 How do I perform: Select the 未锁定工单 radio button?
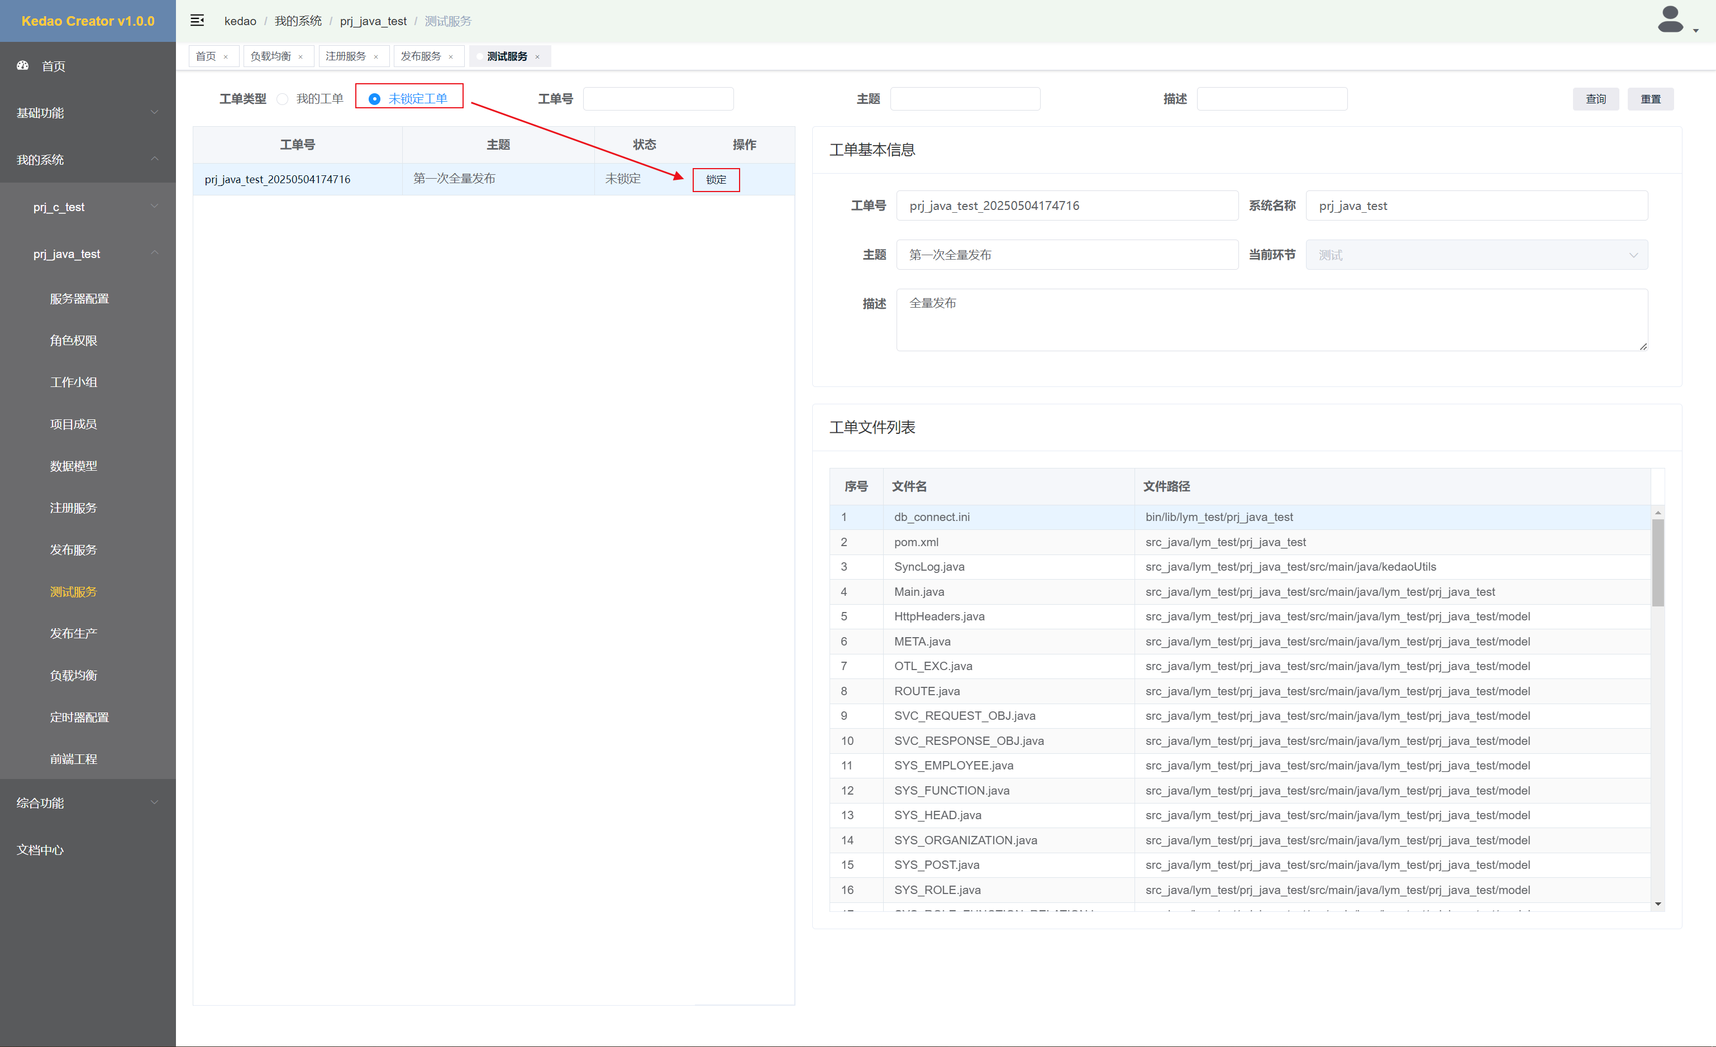pos(375,99)
